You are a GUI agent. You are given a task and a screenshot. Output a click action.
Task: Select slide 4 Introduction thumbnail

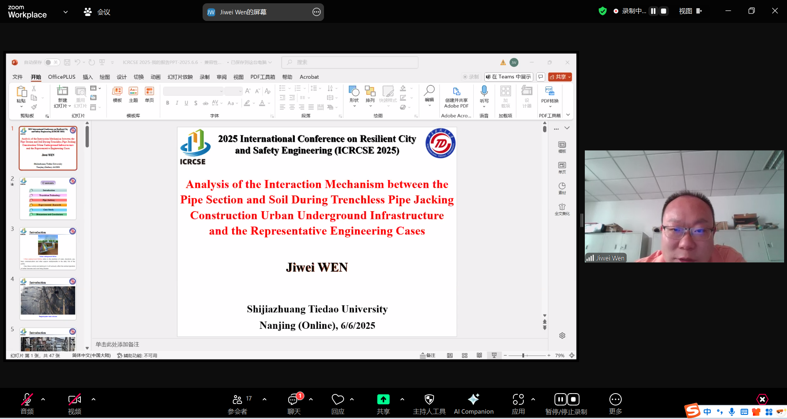click(x=48, y=299)
